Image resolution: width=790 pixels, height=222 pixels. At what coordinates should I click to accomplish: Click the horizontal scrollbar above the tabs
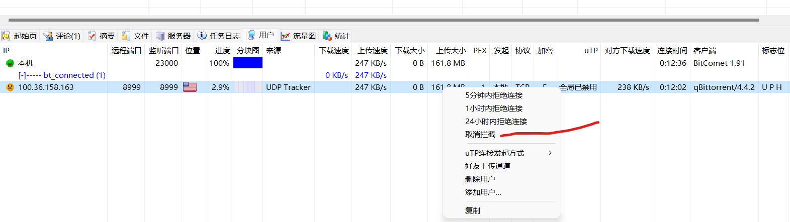click(382, 20)
